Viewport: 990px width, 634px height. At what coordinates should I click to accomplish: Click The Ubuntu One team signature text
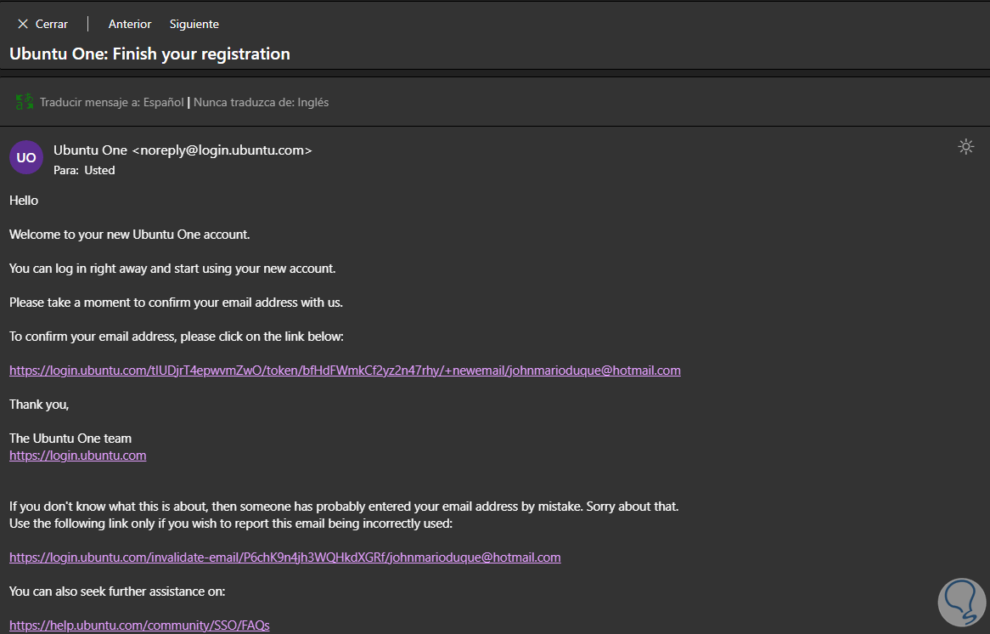point(70,439)
